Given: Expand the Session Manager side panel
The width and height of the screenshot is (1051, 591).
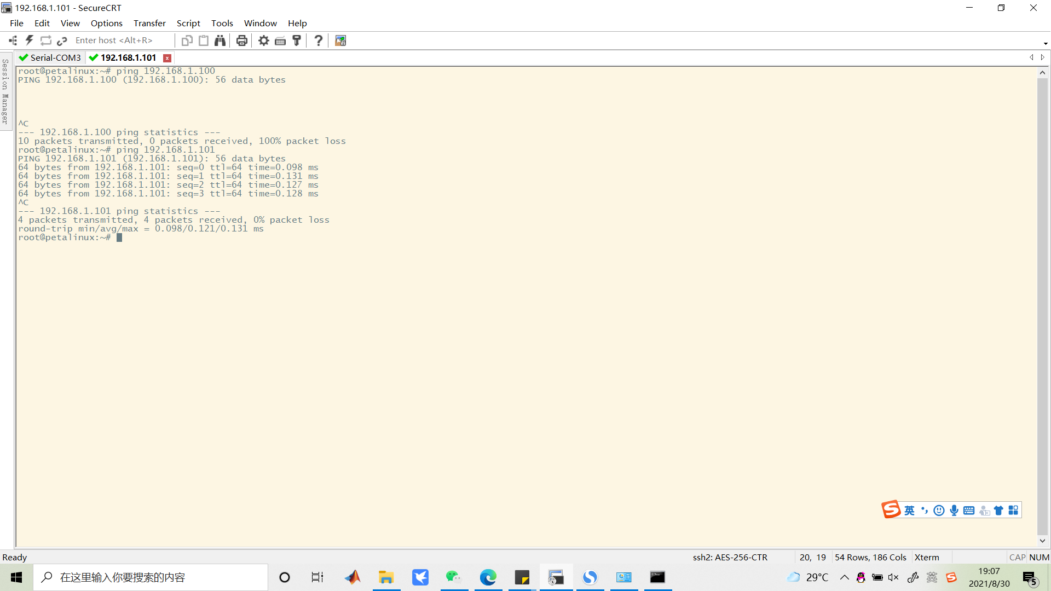Looking at the screenshot, I should click(x=5, y=92).
